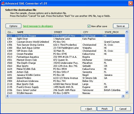
Task: Go back with the < Back button
Action: (x=89, y=109)
